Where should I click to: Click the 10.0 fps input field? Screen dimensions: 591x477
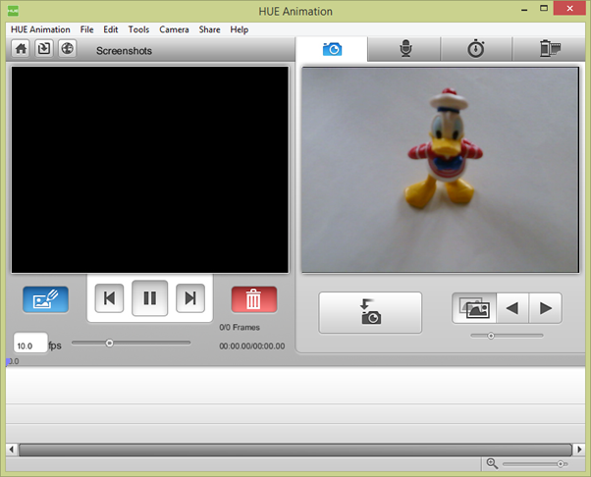pyautogui.click(x=30, y=343)
